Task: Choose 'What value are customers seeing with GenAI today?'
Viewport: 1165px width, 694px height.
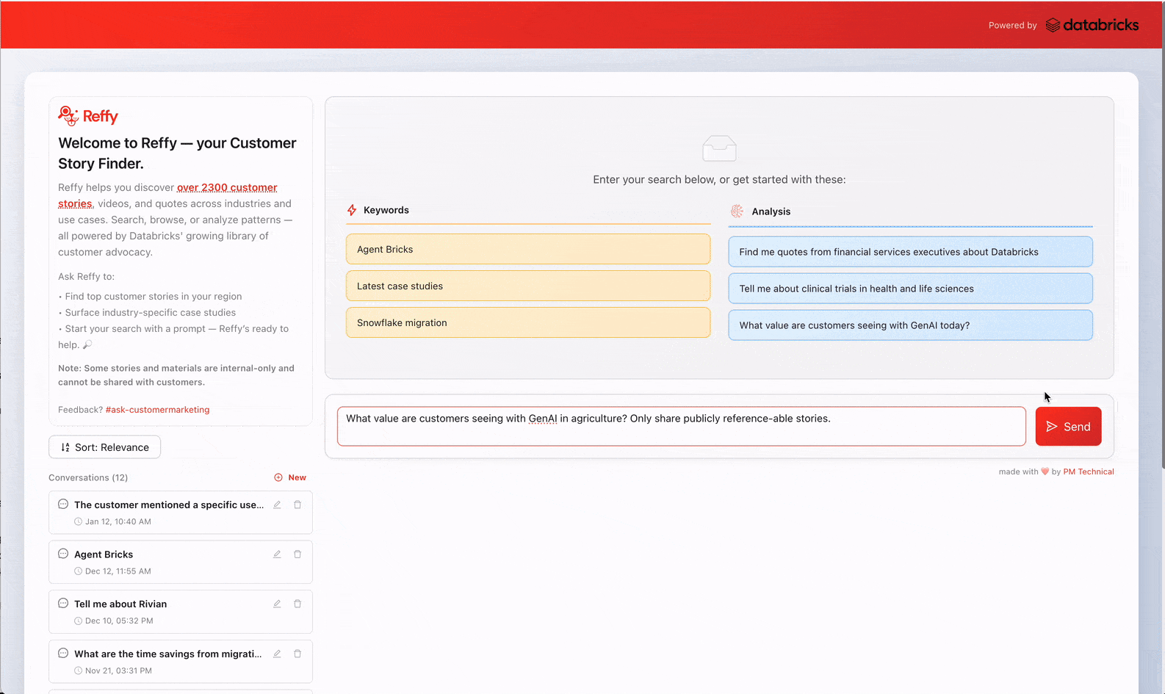Action: (x=910, y=325)
